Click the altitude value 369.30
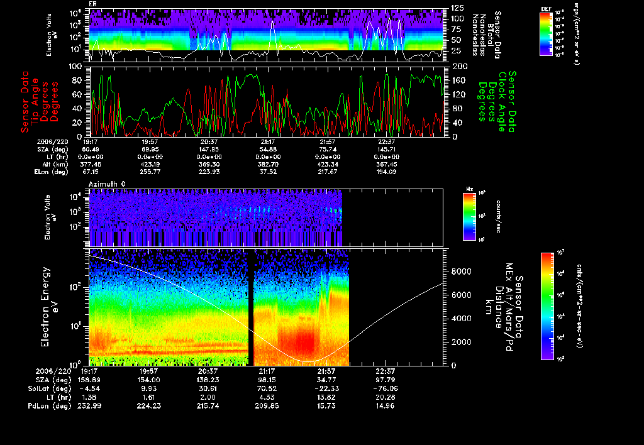The height and width of the screenshot is (445, 644). [209, 165]
